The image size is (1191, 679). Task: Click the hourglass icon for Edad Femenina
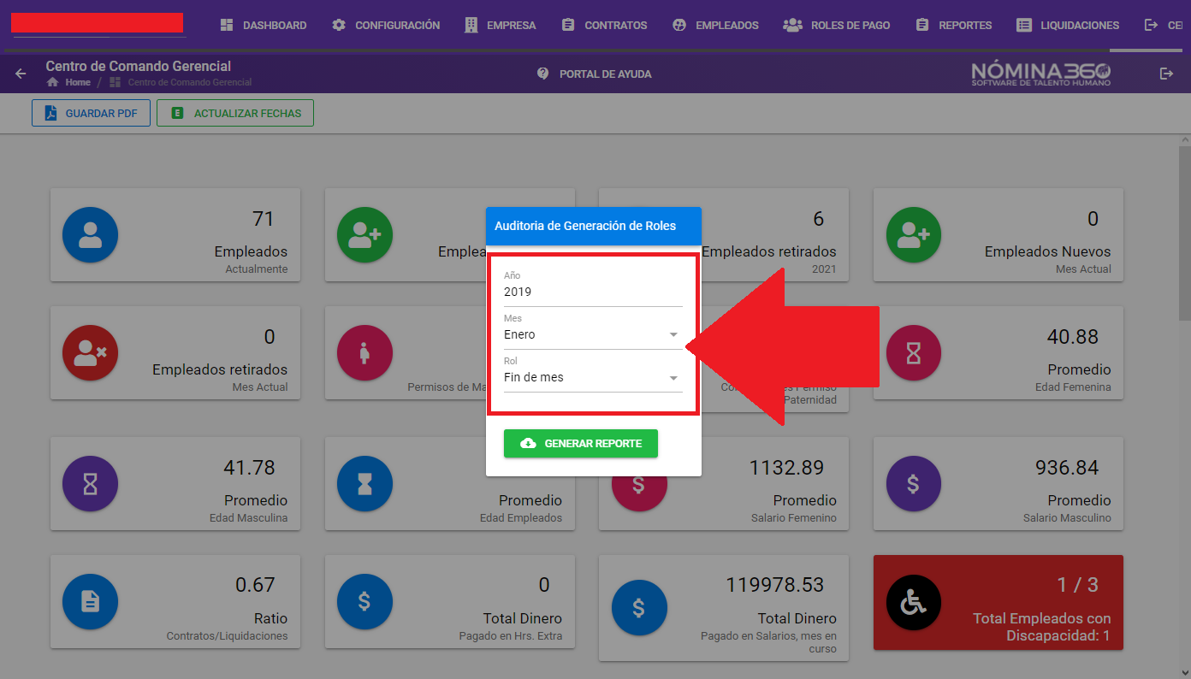(913, 352)
